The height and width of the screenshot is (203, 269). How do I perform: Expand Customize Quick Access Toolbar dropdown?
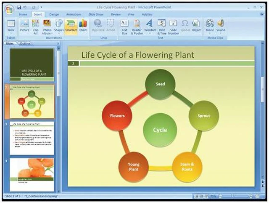(x=41, y=8)
